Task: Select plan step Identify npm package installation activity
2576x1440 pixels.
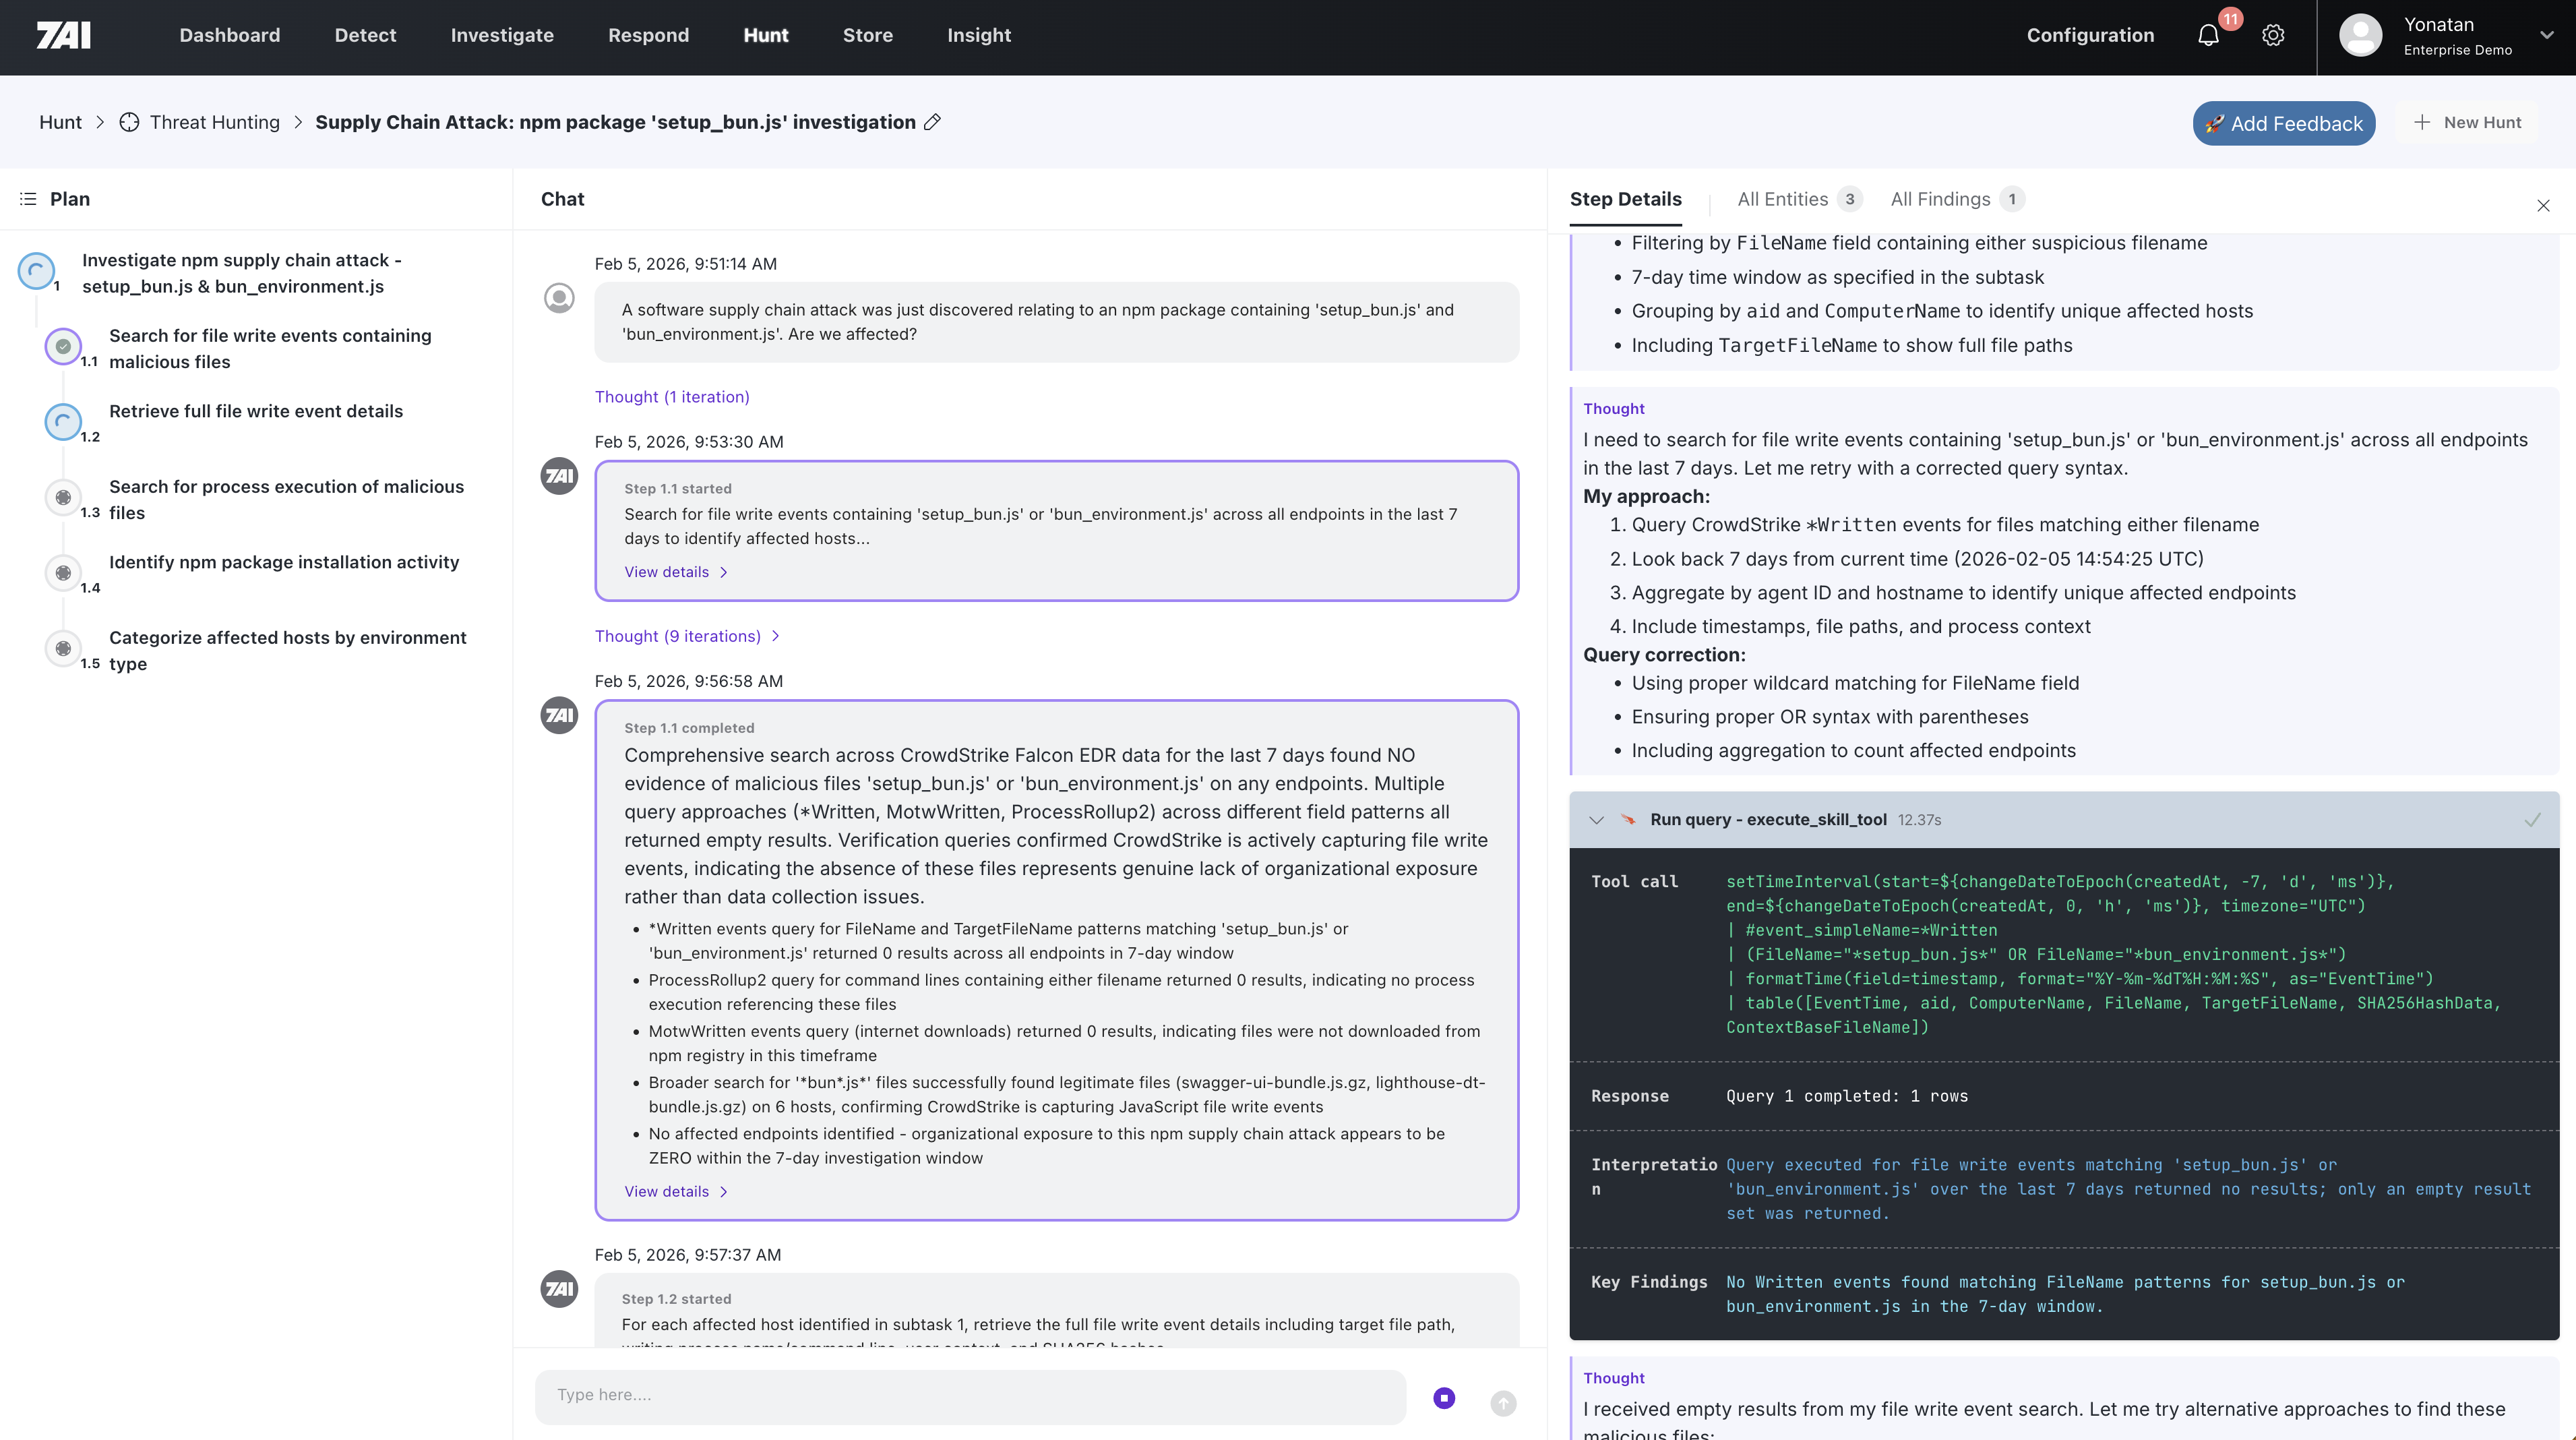Action: (284, 562)
